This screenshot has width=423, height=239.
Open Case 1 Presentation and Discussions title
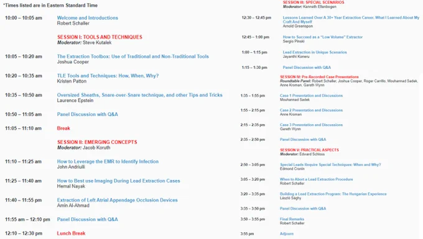pos(311,96)
